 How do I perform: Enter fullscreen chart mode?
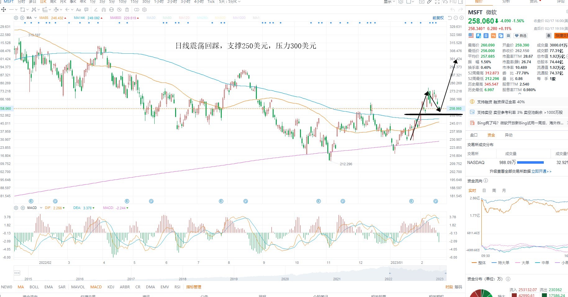tap(437, 2)
